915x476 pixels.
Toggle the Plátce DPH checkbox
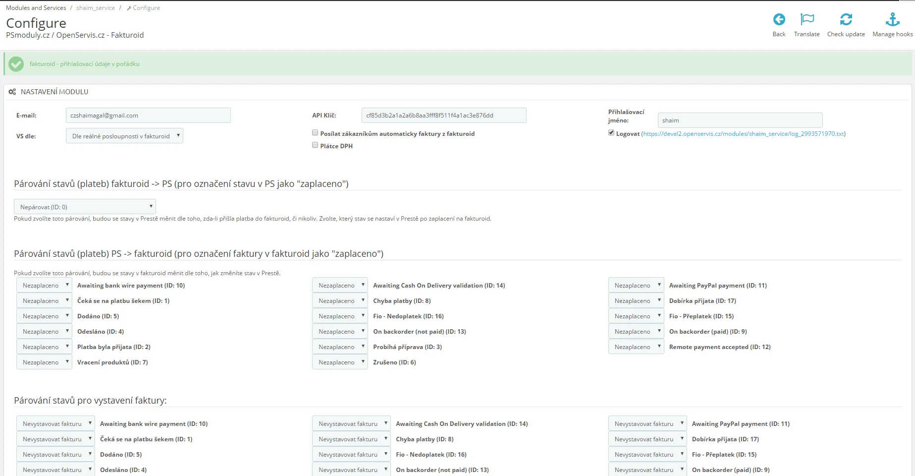[x=315, y=145]
